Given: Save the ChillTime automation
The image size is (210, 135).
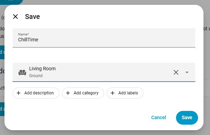Looking at the screenshot, I should click(187, 118).
